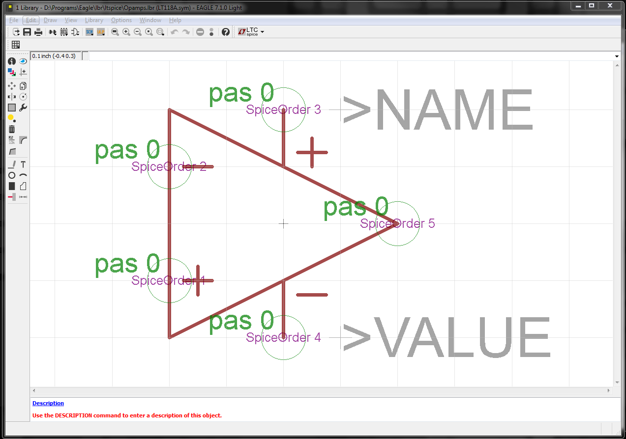
Task: Select the Delete (trash) tool
Action: (11, 129)
